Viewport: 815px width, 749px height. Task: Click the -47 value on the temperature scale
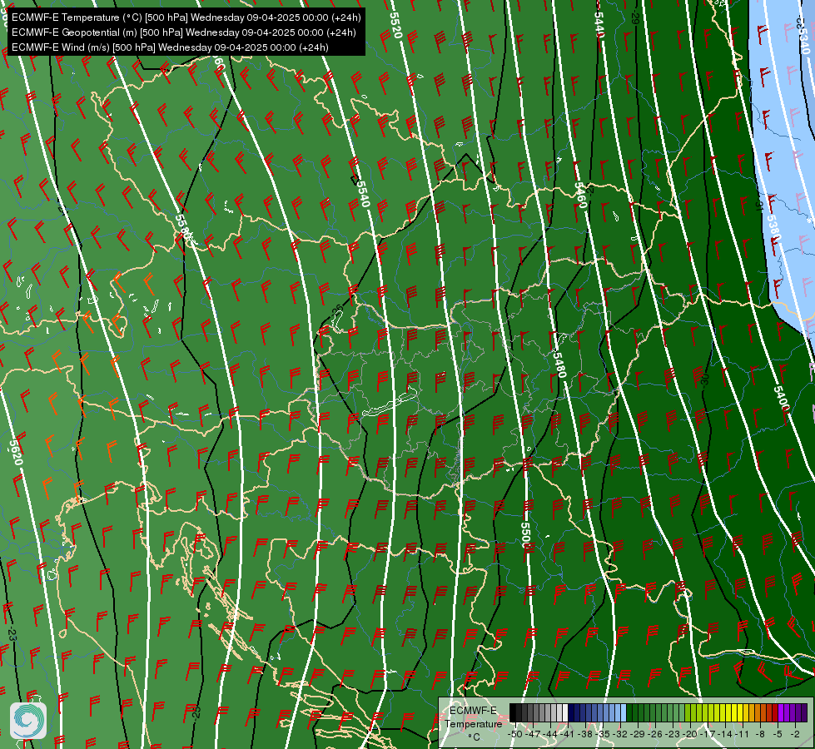533,734
